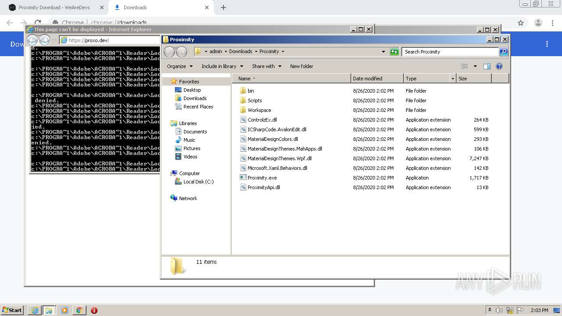Image resolution: width=562 pixels, height=316 pixels.
Task: Select Desktop in navigation pane
Action: (x=192, y=90)
